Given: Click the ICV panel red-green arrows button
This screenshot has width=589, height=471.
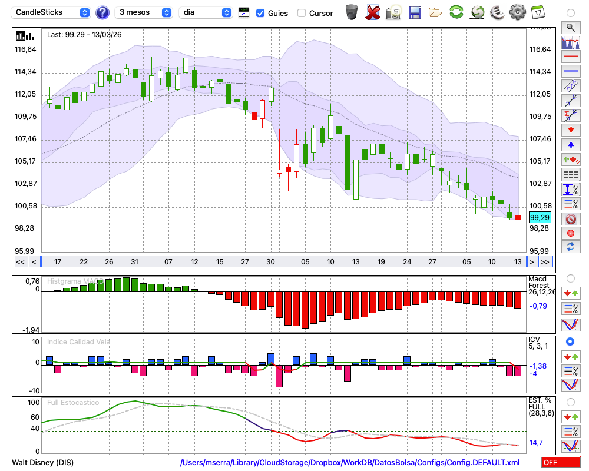Looking at the screenshot, I should coord(571,356).
